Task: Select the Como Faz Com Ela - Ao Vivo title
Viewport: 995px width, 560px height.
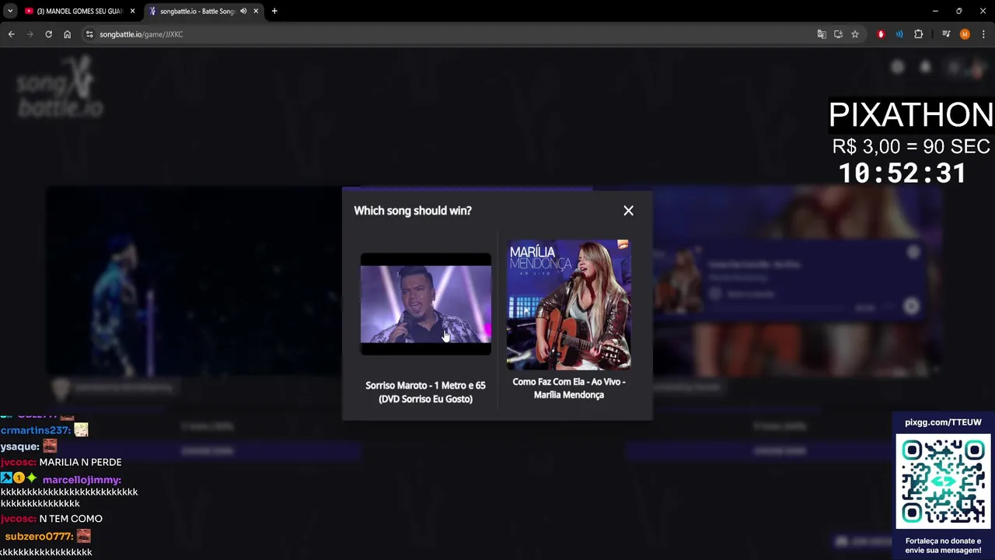Action: [569, 388]
